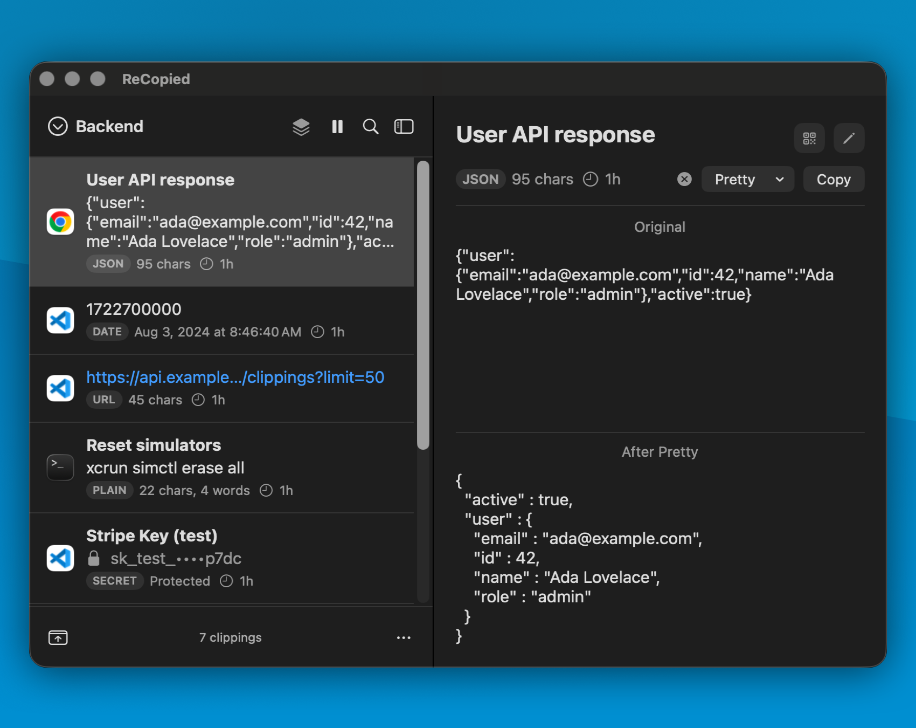Open the Backend list dropdown chevron
The height and width of the screenshot is (728, 916).
(x=58, y=127)
